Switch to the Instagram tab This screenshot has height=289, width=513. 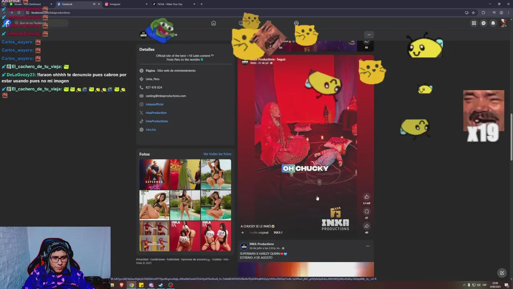pyautogui.click(x=125, y=4)
